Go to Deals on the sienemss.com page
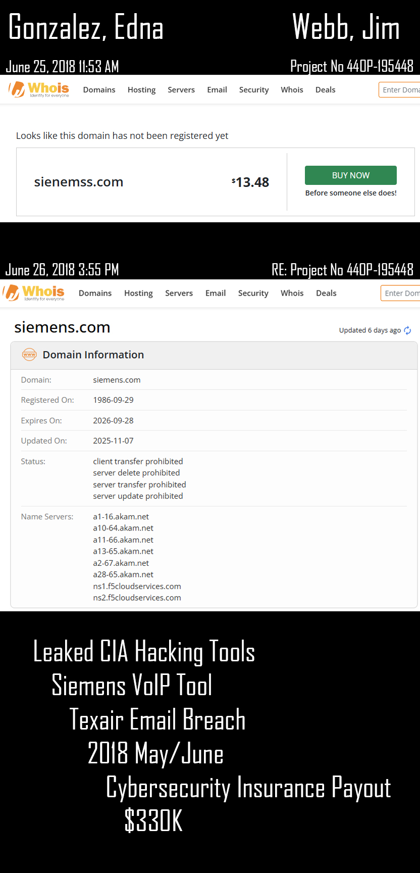Viewport: 420px width, 873px height. (325, 89)
